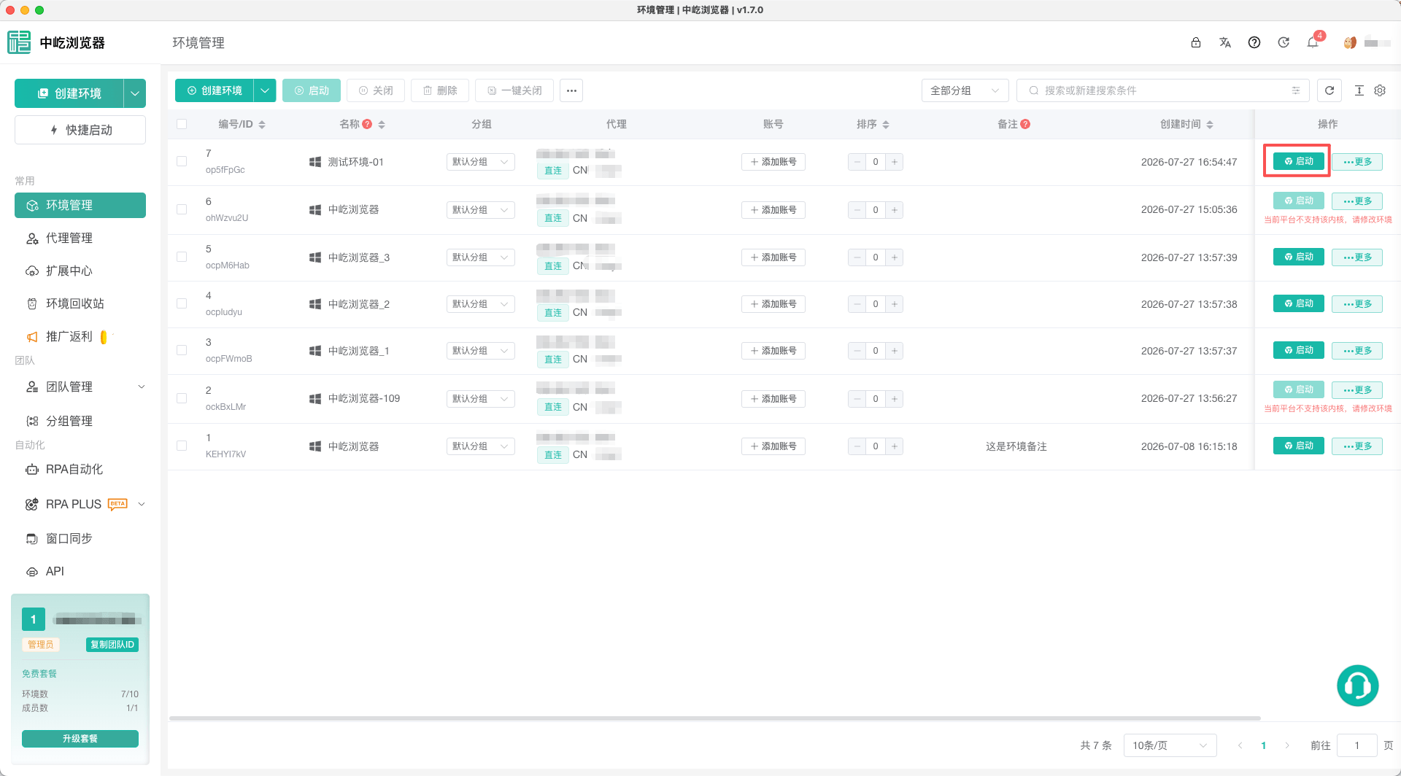This screenshot has height=776, width=1401.
Task: Toggle the select-all checkbox in table header
Action: pyautogui.click(x=182, y=124)
